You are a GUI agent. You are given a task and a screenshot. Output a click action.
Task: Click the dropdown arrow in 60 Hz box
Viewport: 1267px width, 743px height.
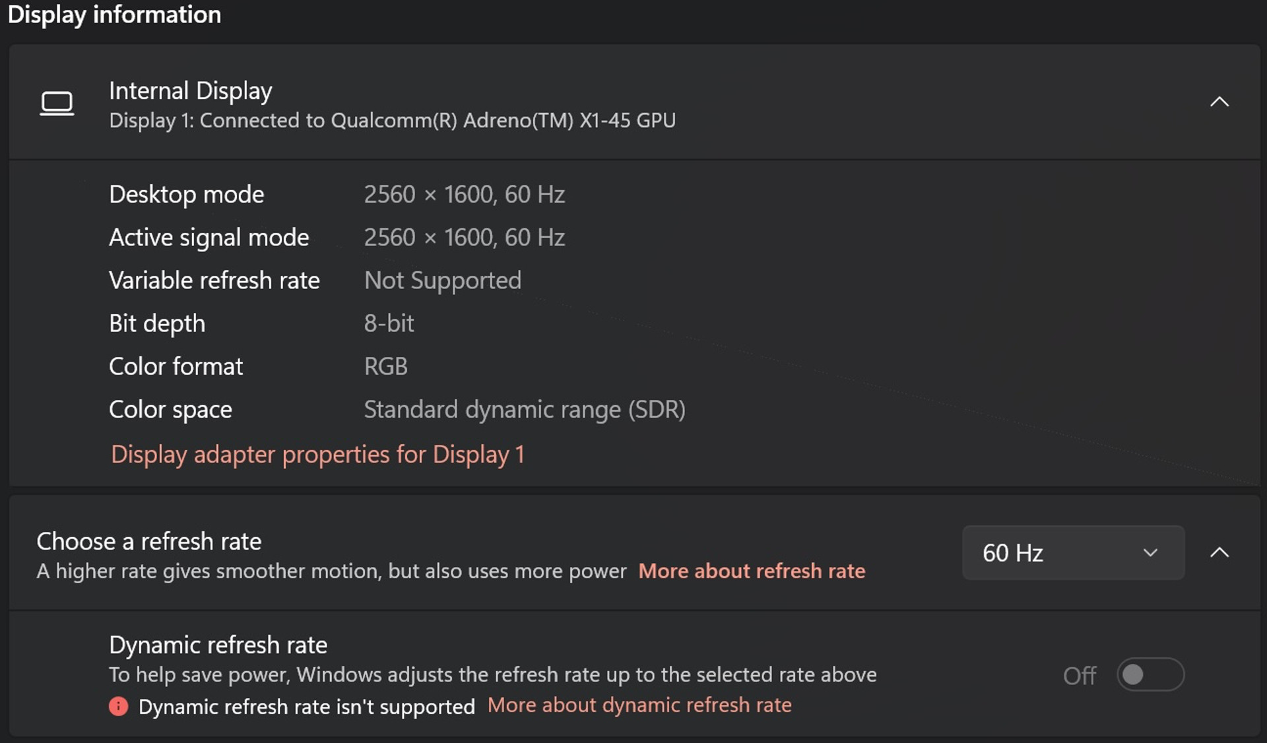click(x=1150, y=552)
